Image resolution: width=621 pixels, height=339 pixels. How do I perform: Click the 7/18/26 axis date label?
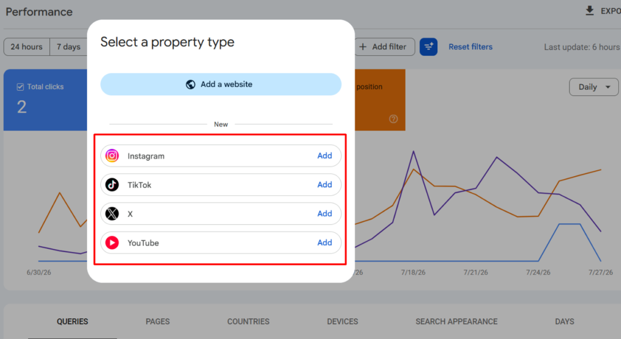(413, 273)
